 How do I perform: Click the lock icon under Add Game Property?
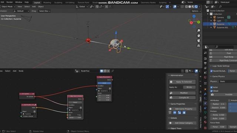click(184, 113)
